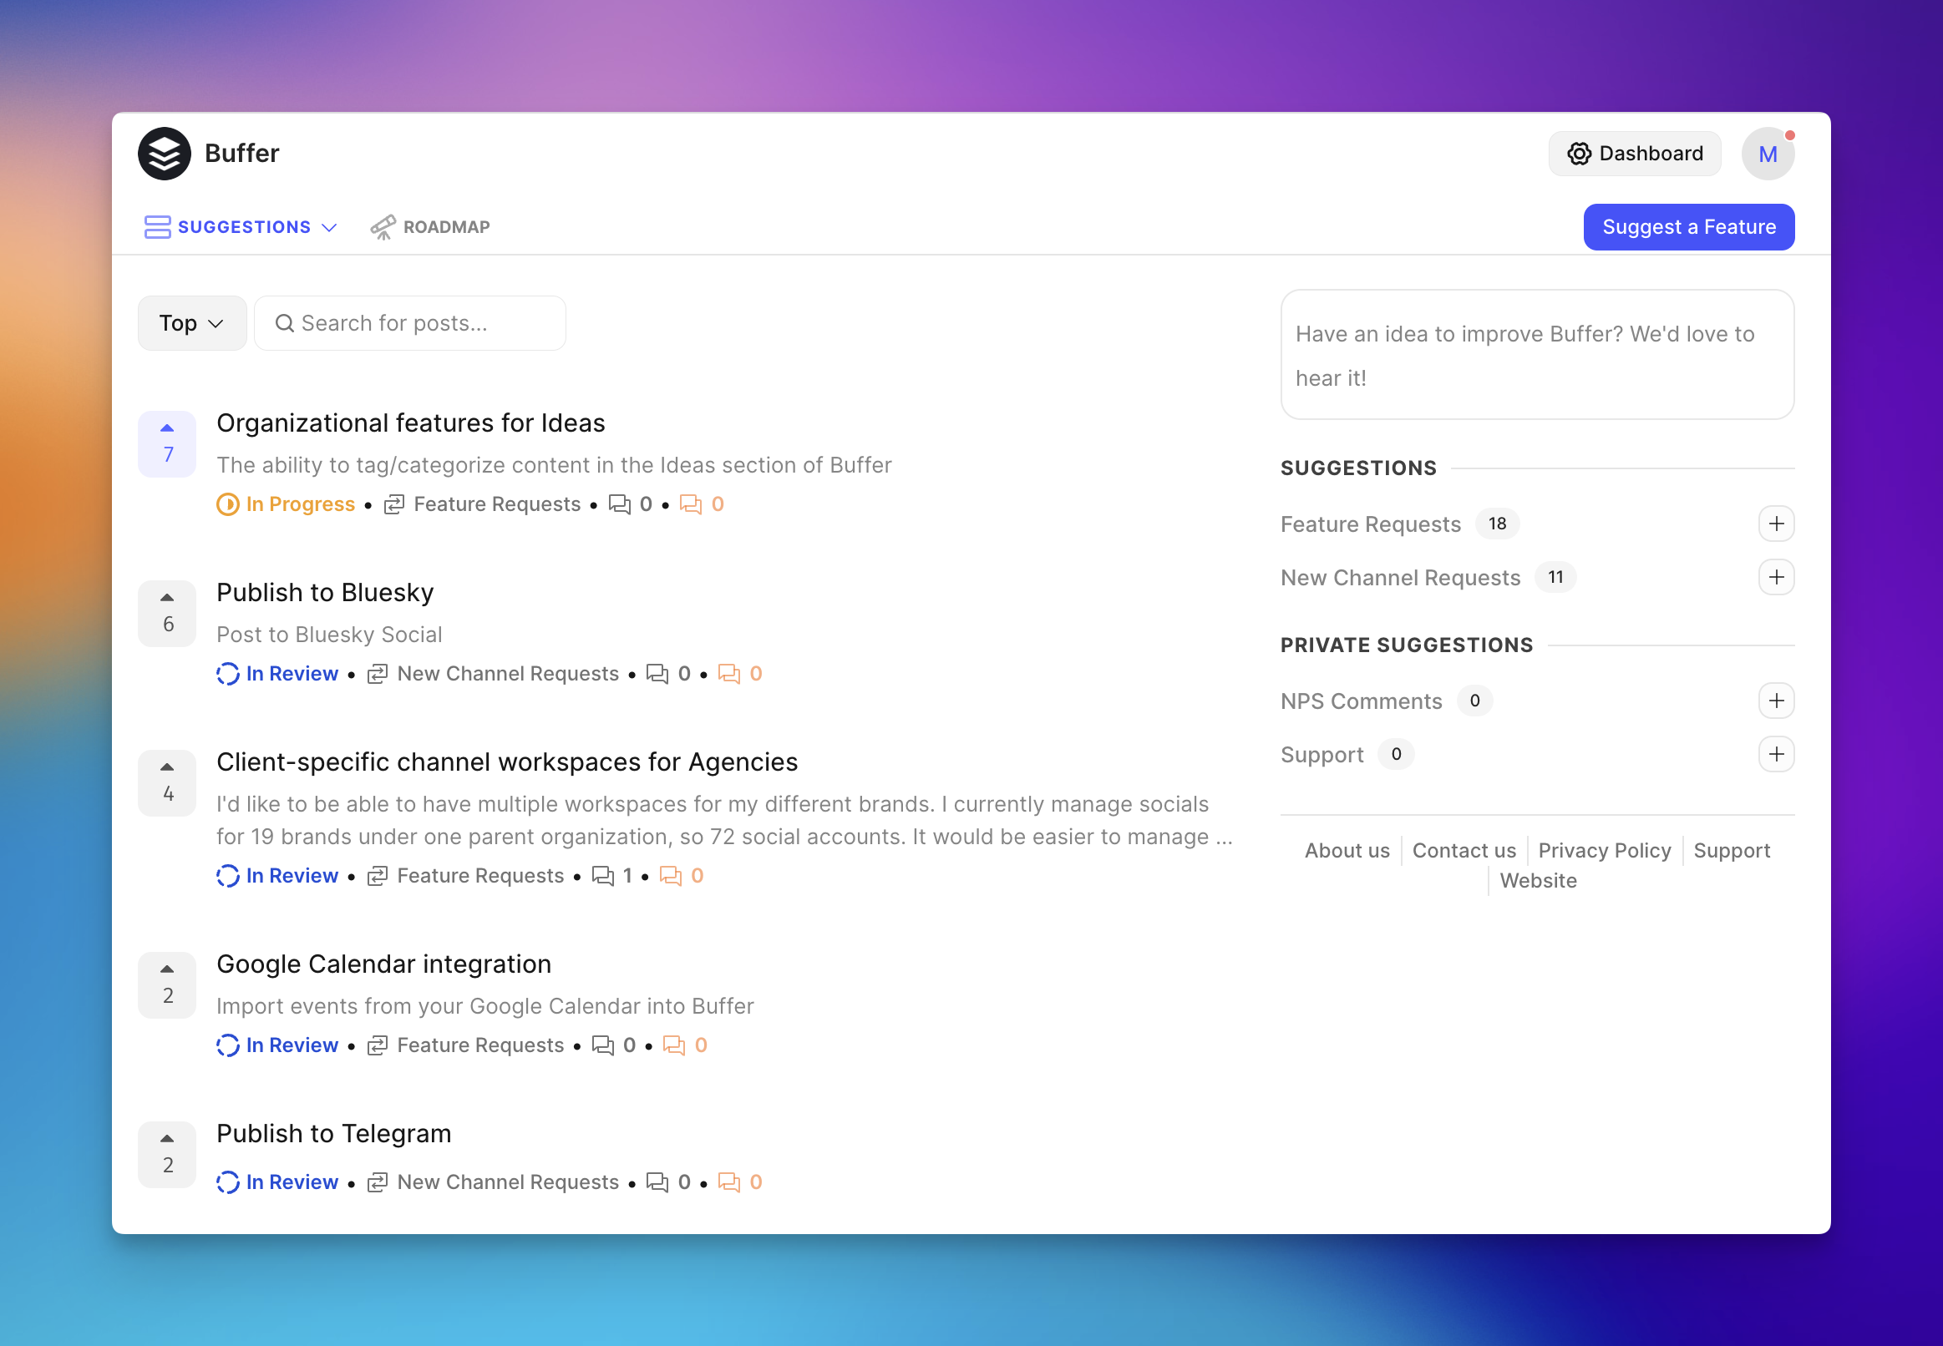Click the In Progress status icon
This screenshot has width=1943, height=1346.
228,504
